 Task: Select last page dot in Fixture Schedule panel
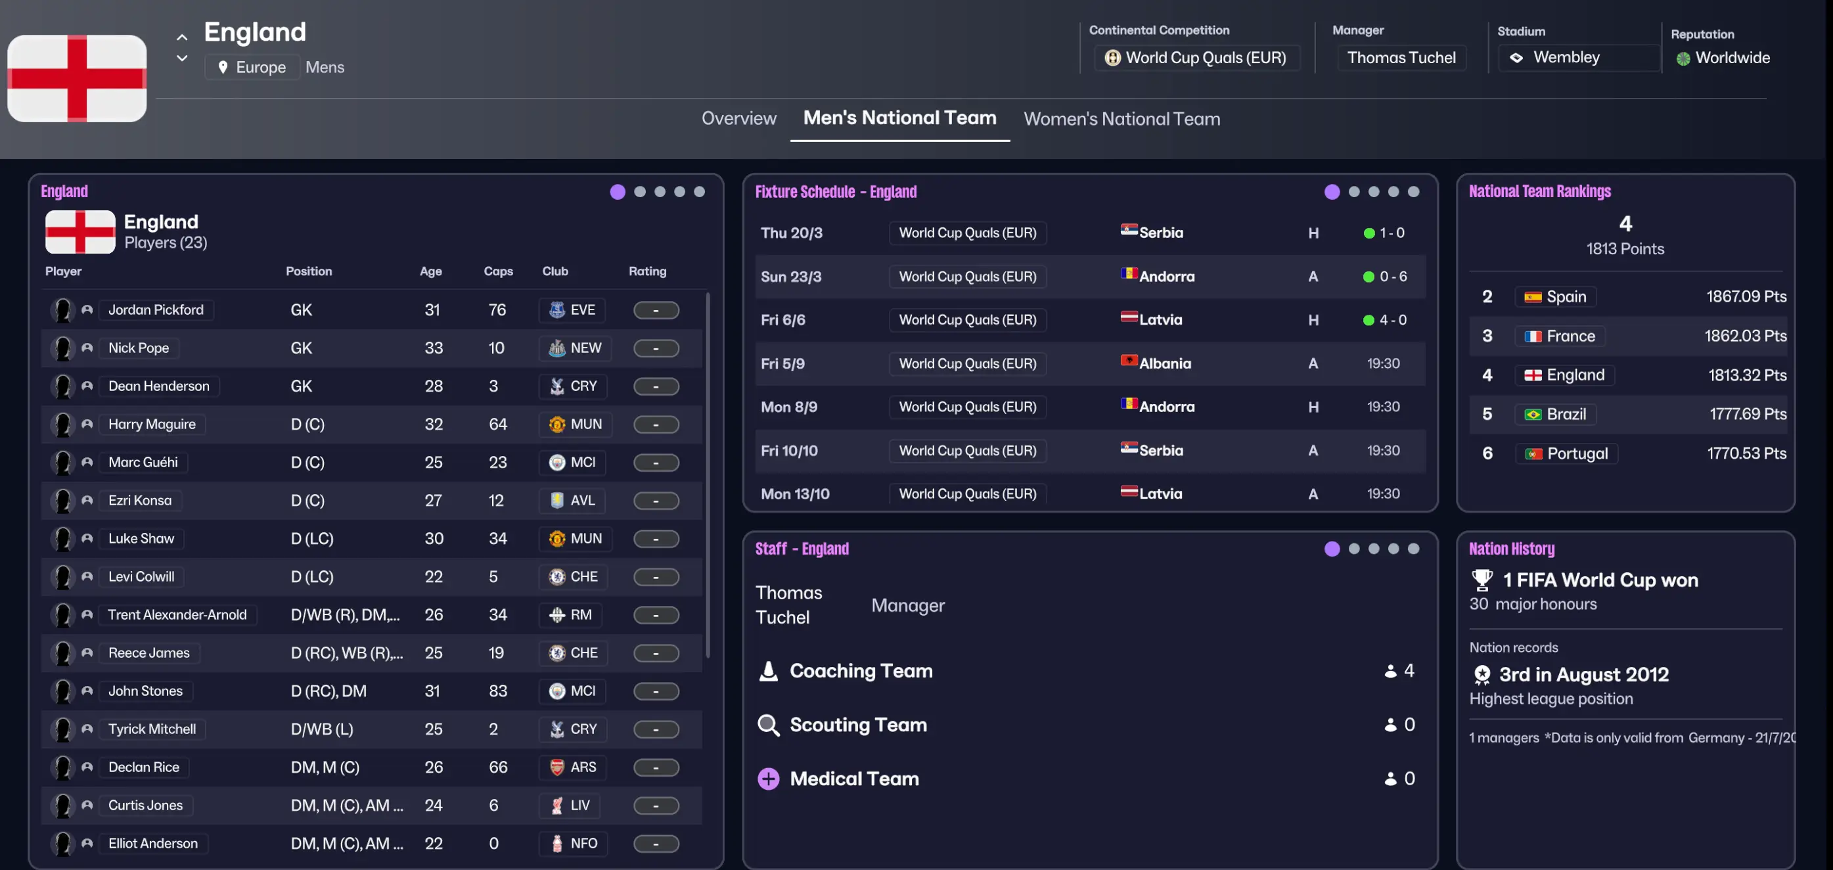(1414, 193)
